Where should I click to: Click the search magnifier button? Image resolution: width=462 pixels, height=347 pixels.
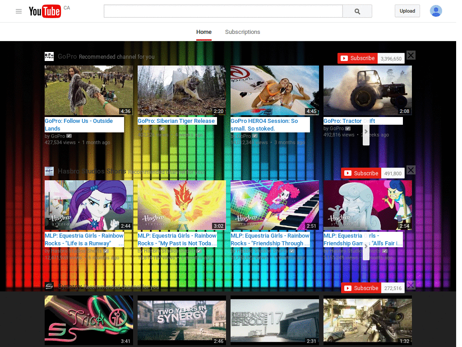pos(357,11)
